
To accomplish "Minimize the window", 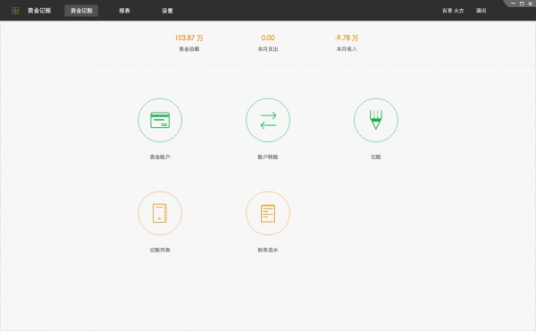I will click(x=513, y=4).
